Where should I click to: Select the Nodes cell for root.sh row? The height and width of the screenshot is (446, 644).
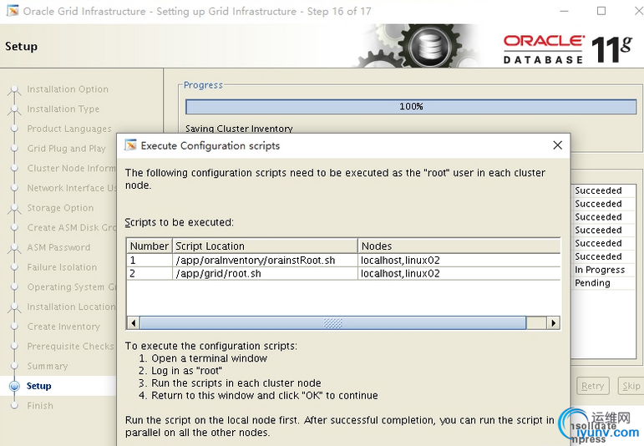click(x=459, y=273)
